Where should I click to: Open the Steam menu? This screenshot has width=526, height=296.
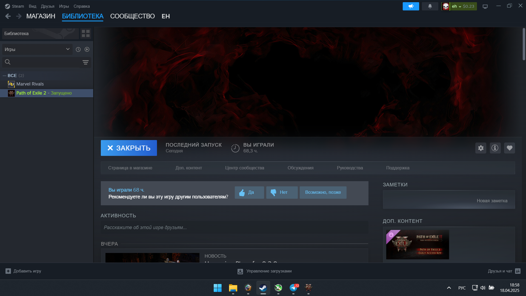pyautogui.click(x=15, y=6)
